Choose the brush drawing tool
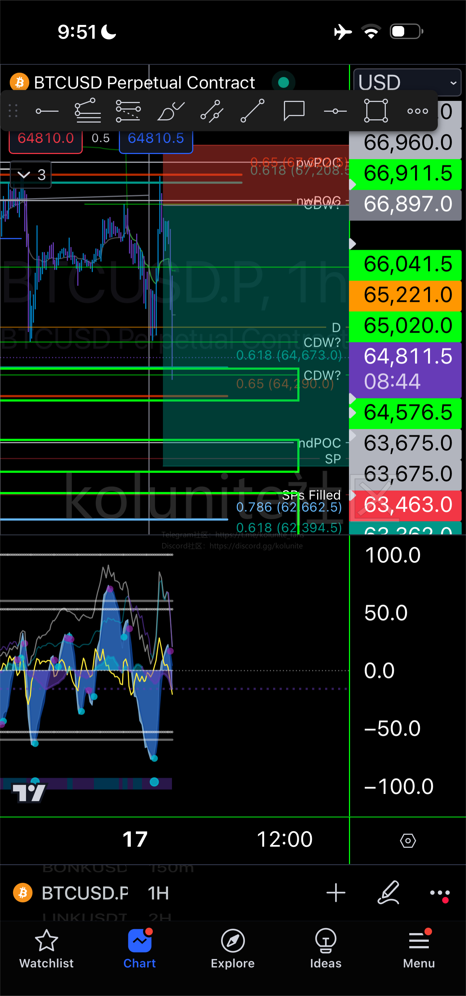466x996 pixels. pos(171,111)
